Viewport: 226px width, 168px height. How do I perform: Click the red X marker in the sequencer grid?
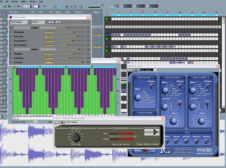click(x=192, y=63)
